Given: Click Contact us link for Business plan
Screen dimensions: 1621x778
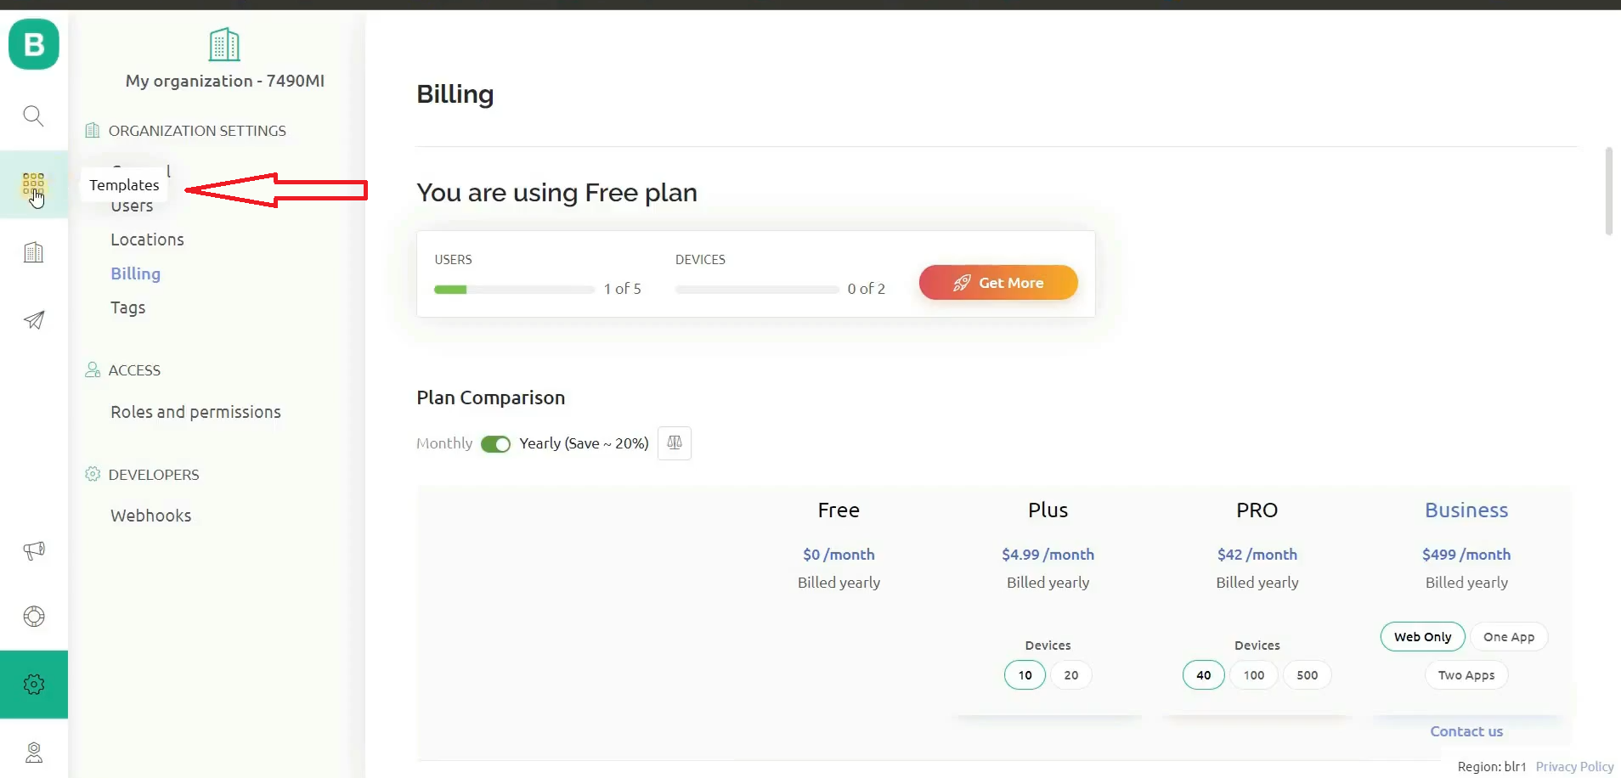Looking at the screenshot, I should [x=1466, y=731].
